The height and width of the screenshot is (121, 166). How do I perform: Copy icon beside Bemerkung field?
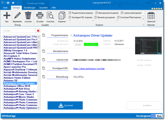(44, 77)
